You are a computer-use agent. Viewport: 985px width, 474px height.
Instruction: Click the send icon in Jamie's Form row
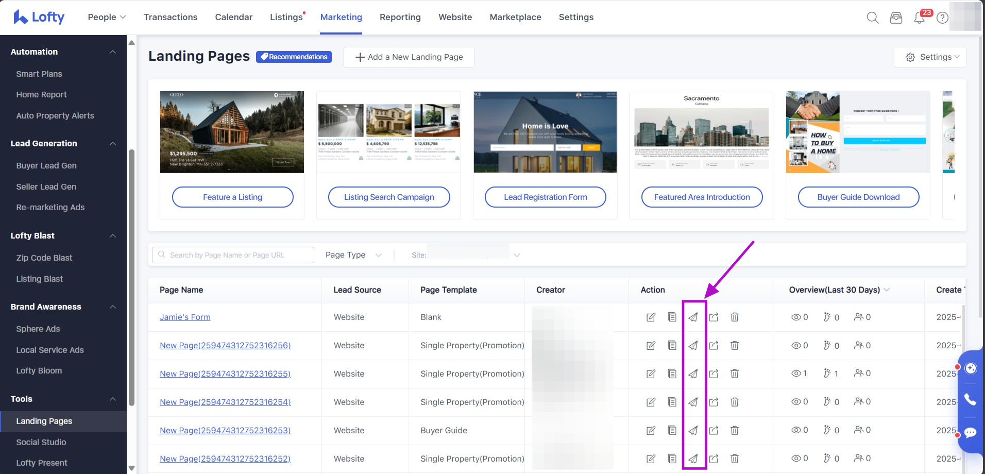click(x=693, y=317)
